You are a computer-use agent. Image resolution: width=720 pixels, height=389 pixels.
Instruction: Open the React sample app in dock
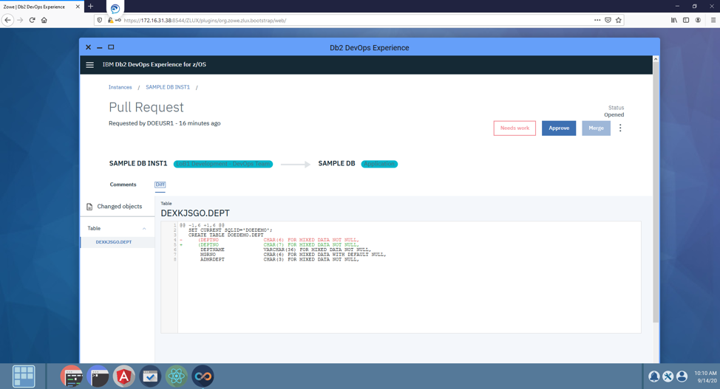pyautogui.click(x=177, y=376)
